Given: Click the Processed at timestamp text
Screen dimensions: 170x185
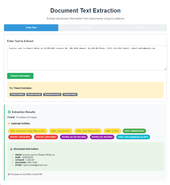Looking at the screenshot, I should 26,174.
